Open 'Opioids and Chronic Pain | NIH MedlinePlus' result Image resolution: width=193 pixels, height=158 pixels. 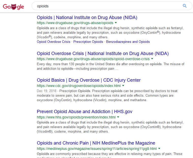[x=96, y=143]
